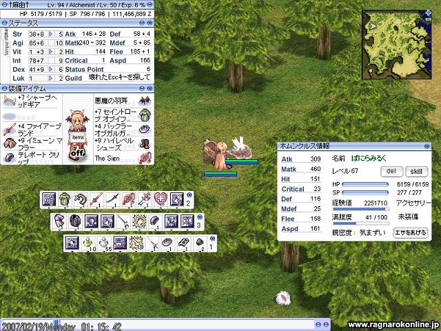The width and height of the screenshot is (441, 331).
Task: Select the winged homunculus sprite
Action: (x=240, y=149)
